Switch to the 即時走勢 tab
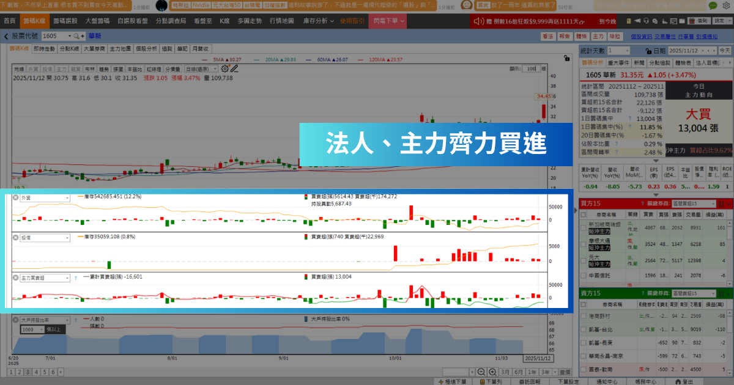 45,50
